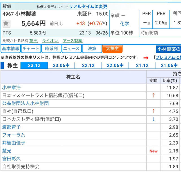Click the stock price 5,664円
181x172 pixels.
(x=34, y=24)
